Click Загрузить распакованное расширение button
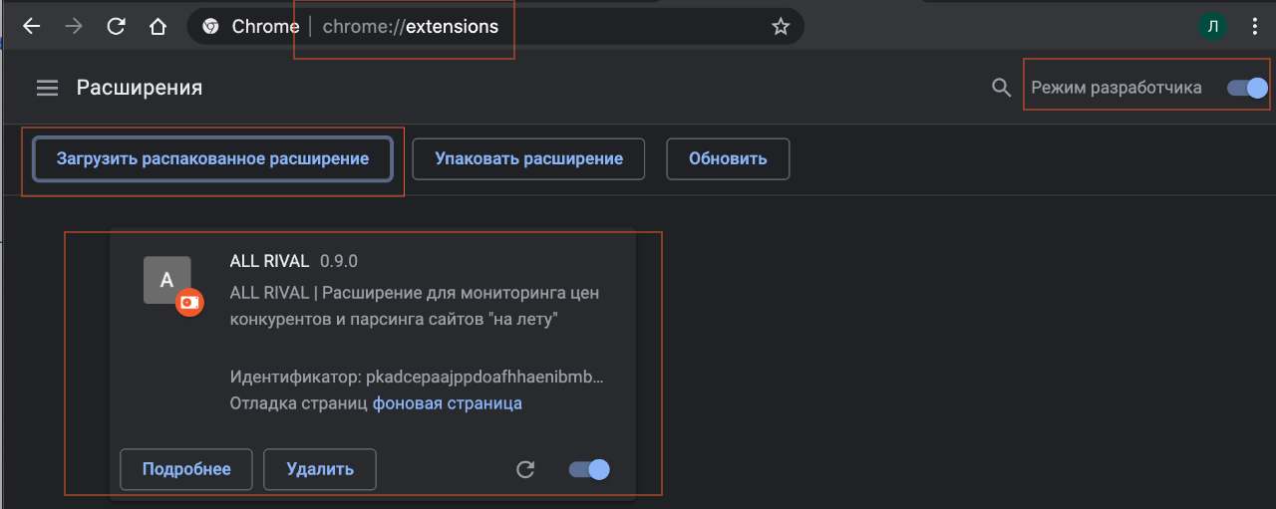Viewport: 1276px width, 509px height. point(213,158)
